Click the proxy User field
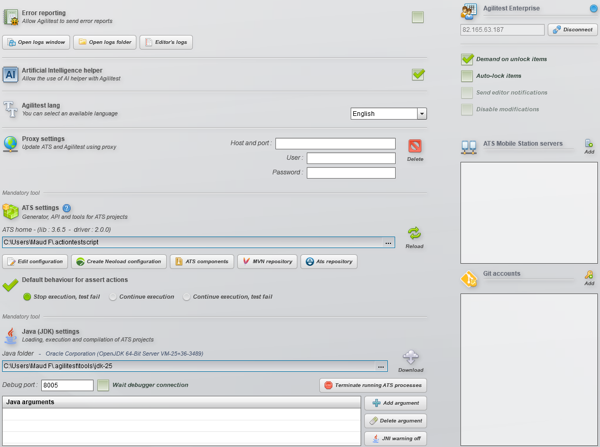 pos(351,158)
